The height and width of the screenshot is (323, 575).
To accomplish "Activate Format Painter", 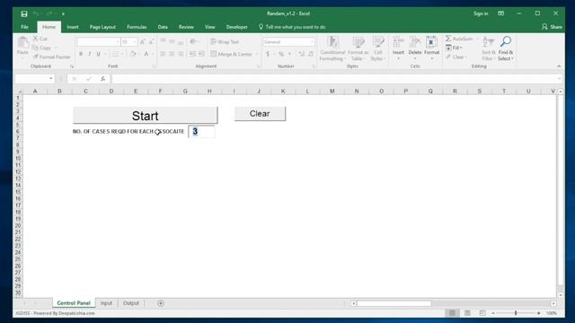I will click(51, 57).
